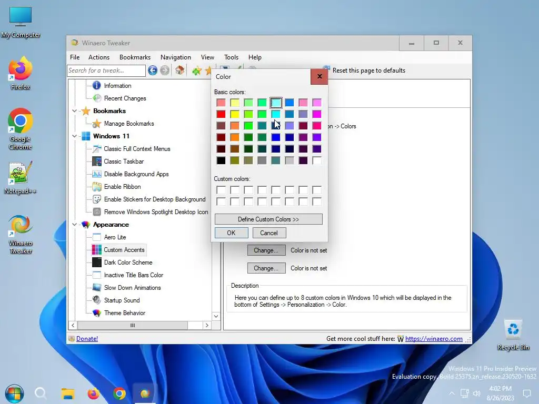Select the Enable Ribbon icon
This screenshot has width=539, height=404.
[97, 187]
